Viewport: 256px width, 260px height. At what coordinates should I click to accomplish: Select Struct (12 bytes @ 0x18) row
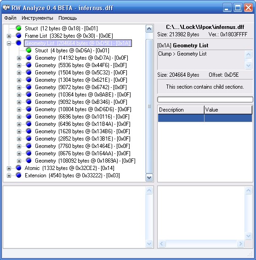tap(61, 28)
